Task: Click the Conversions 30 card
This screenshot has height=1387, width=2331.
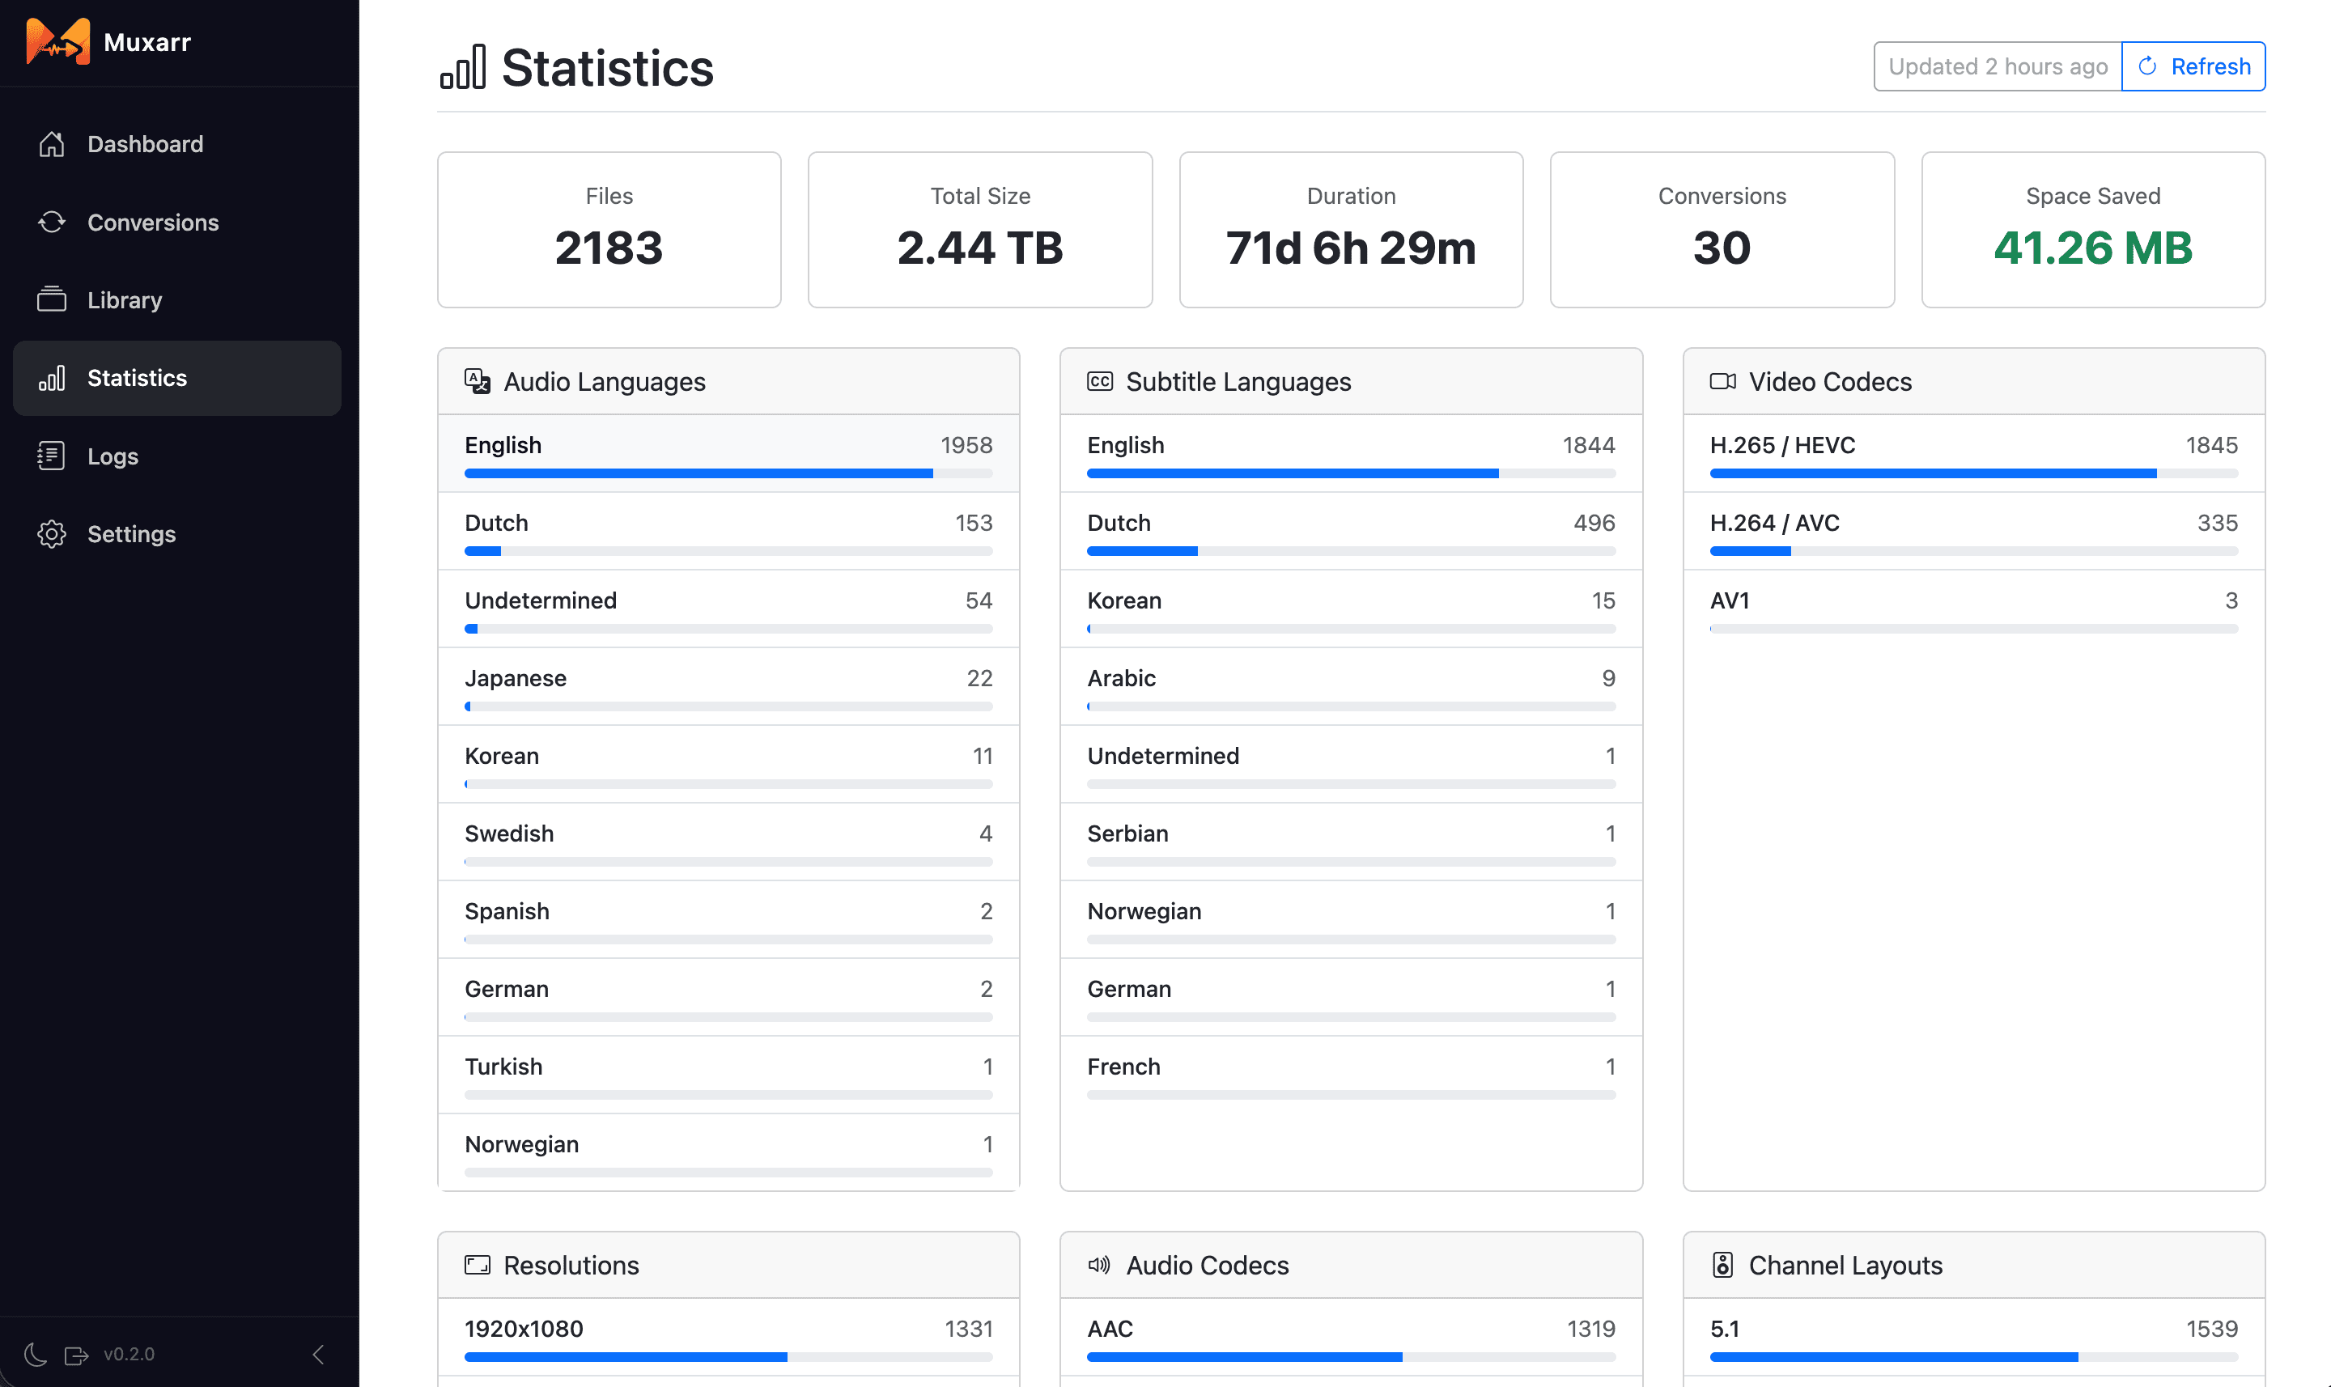Action: [x=1722, y=230]
